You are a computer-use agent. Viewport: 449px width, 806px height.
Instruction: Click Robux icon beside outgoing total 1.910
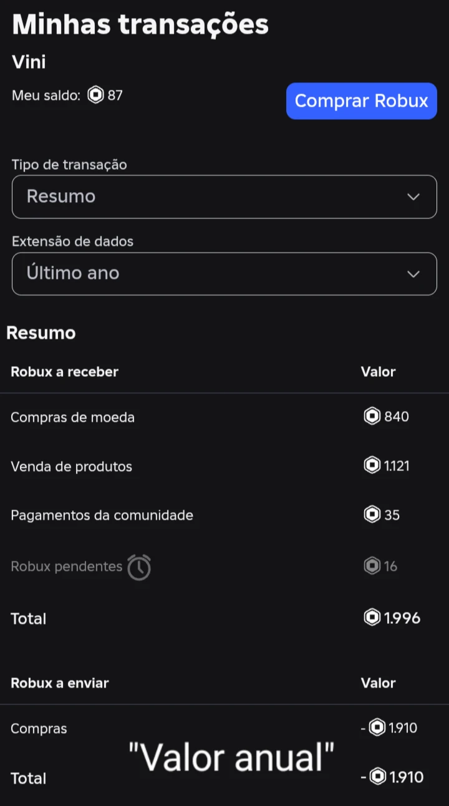click(377, 777)
